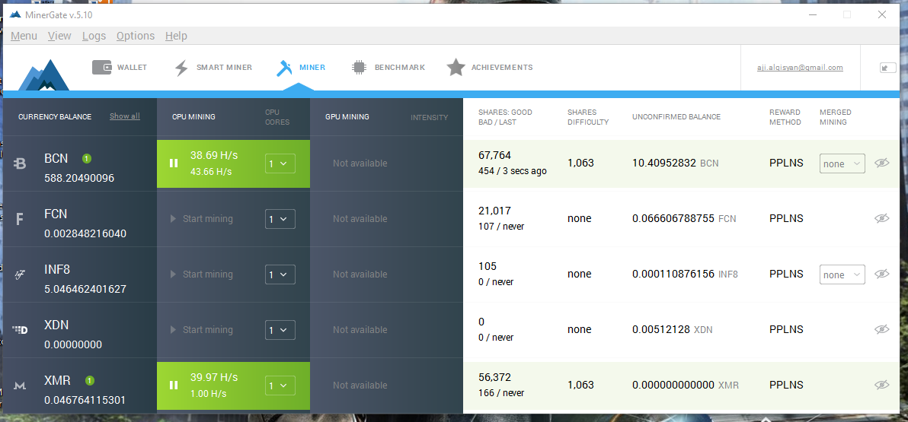Click the green notification badge beside BCN
The width and height of the screenshot is (908, 422).
[x=86, y=158]
